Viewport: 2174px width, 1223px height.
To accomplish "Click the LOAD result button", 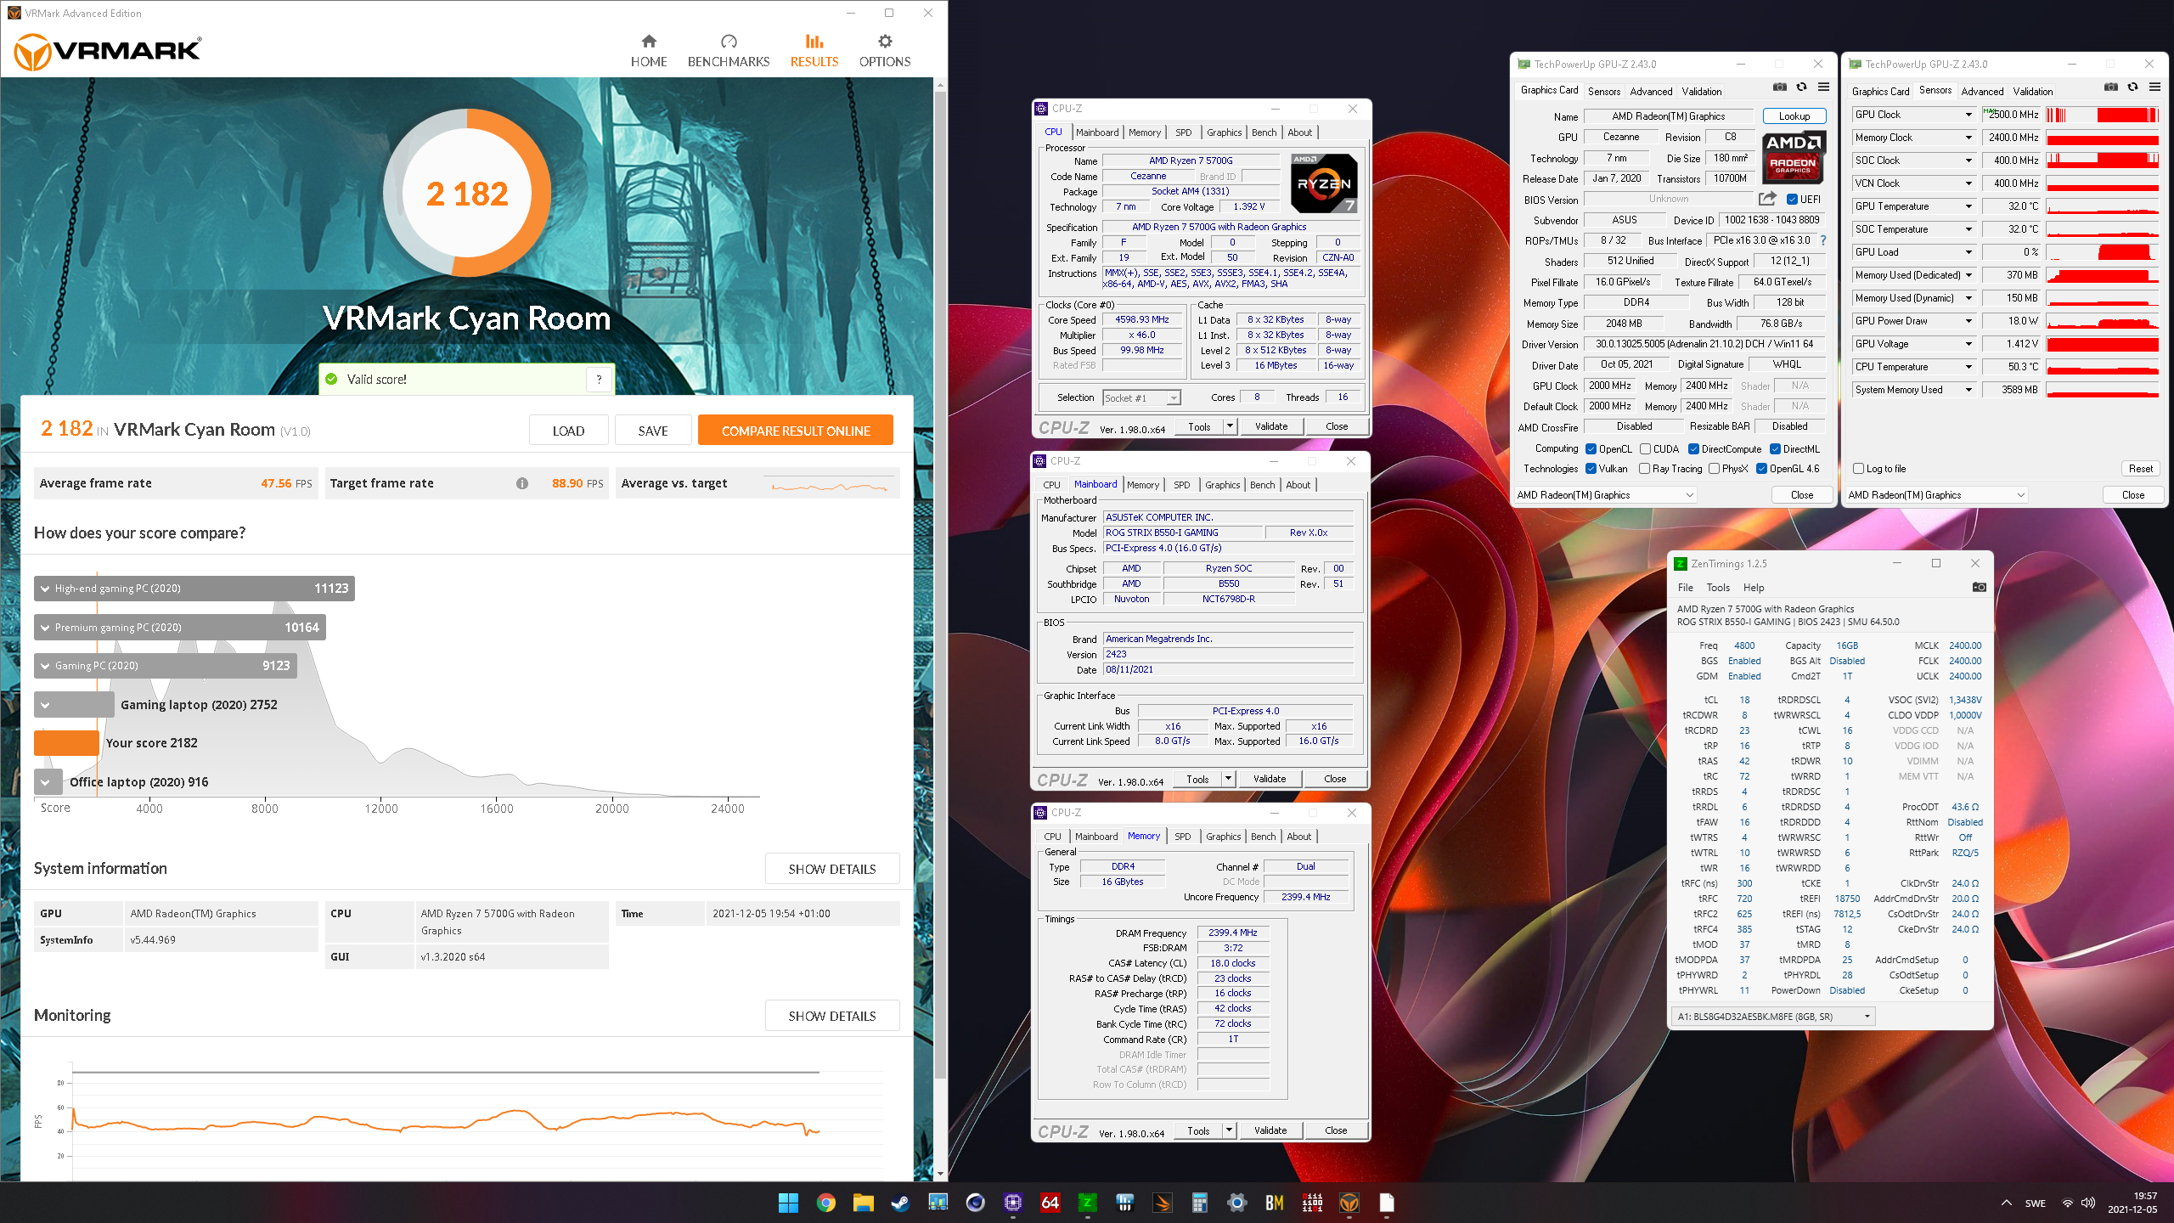I will pos(568,431).
